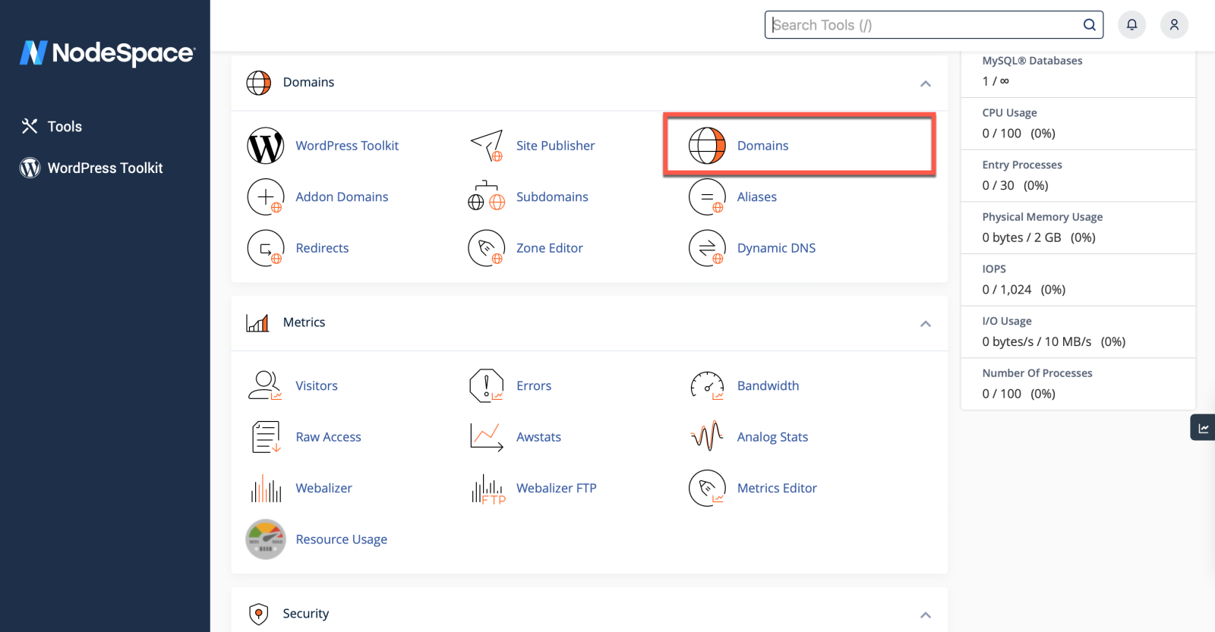
Task: Open the user account icon menu
Action: pos(1174,25)
